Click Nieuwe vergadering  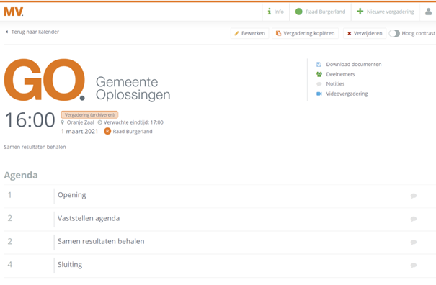pos(386,12)
